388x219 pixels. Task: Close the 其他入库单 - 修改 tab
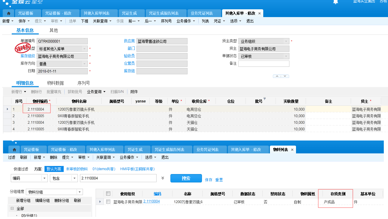(259, 13)
